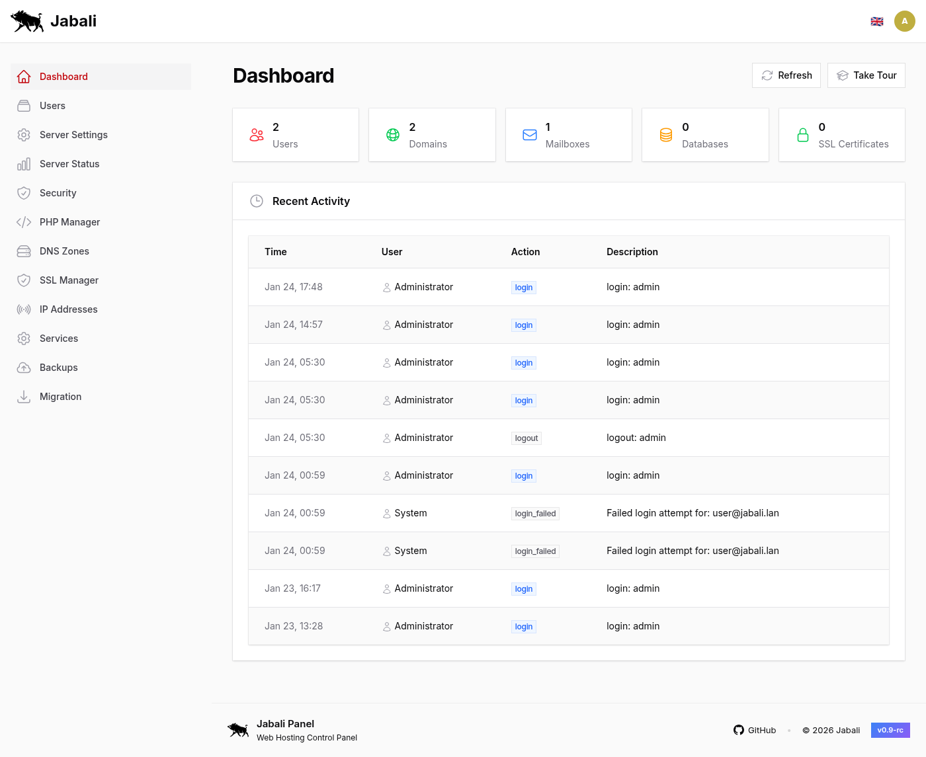Open DNS Zones from the sidebar
The width and height of the screenshot is (926, 757).
(64, 251)
